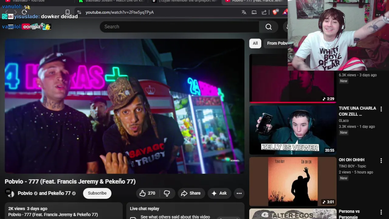This screenshot has width=389, height=219.
Task: Expand the description box showing 2K views
Action: point(64,211)
